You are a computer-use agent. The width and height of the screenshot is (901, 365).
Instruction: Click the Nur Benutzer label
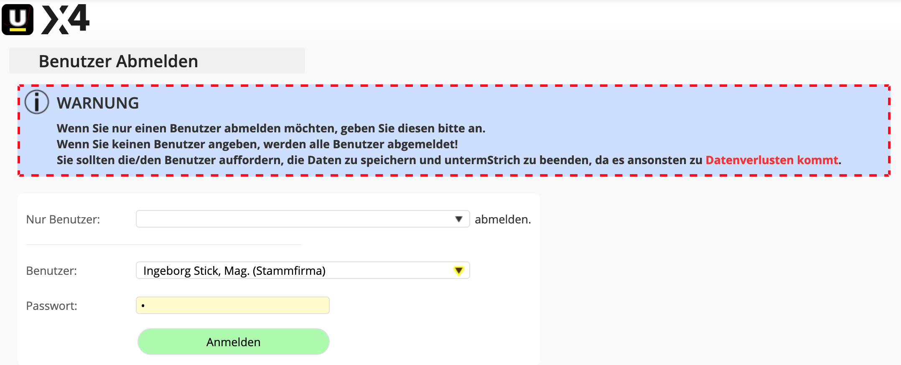[63, 220]
